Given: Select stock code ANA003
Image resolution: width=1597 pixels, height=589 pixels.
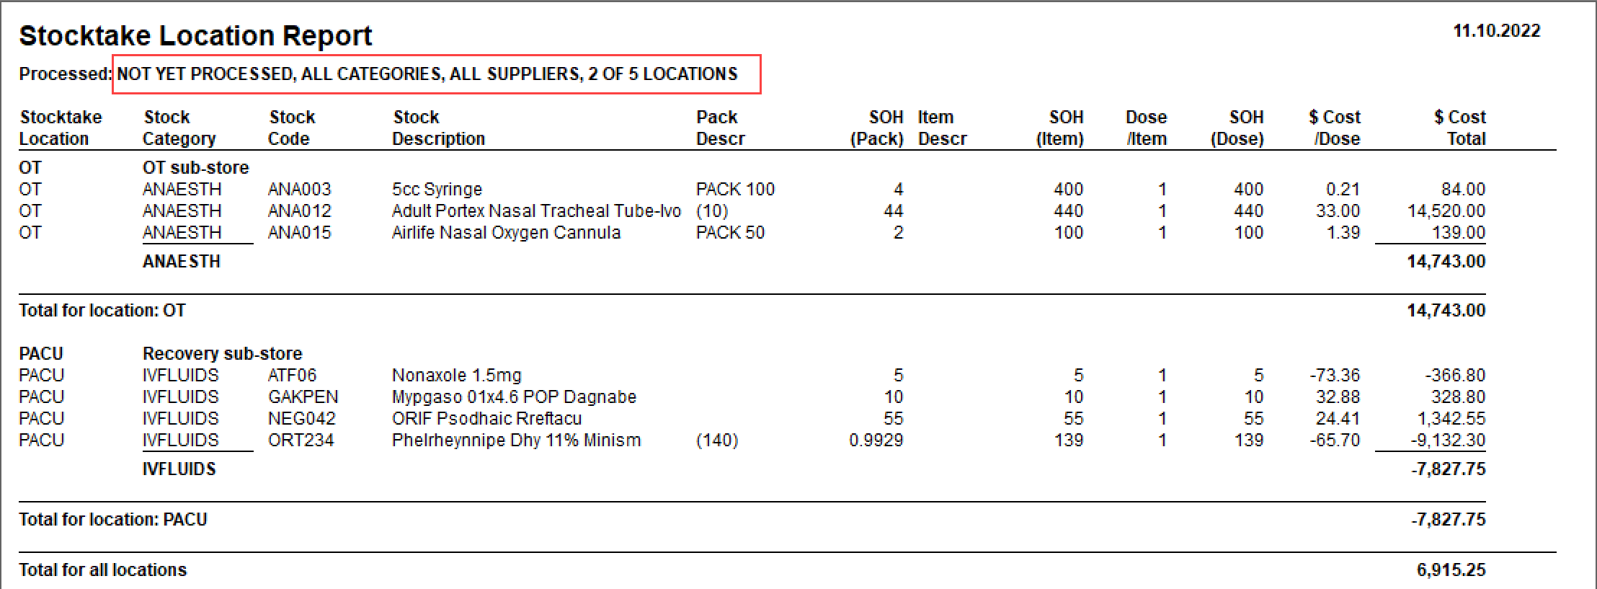Looking at the screenshot, I should 299,189.
